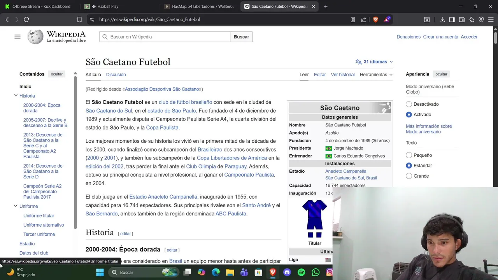The height and width of the screenshot is (280, 498).
Task: Open Spotify from the taskbar
Action: click(x=301, y=272)
